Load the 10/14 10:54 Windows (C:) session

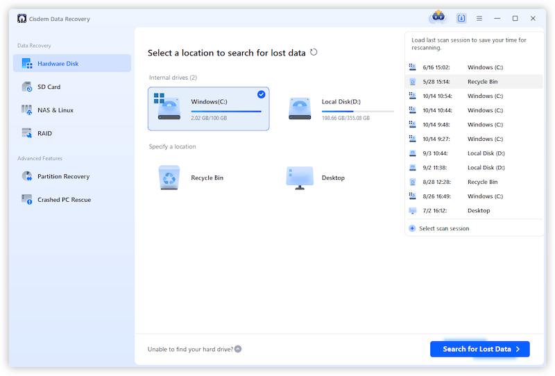click(474, 96)
